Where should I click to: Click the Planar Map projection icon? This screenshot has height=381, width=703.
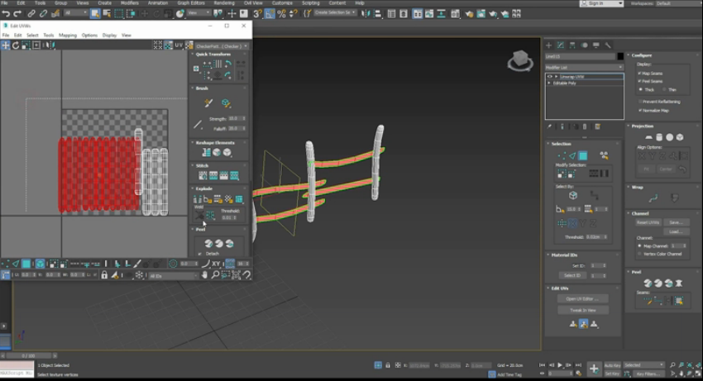coord(648,137)
